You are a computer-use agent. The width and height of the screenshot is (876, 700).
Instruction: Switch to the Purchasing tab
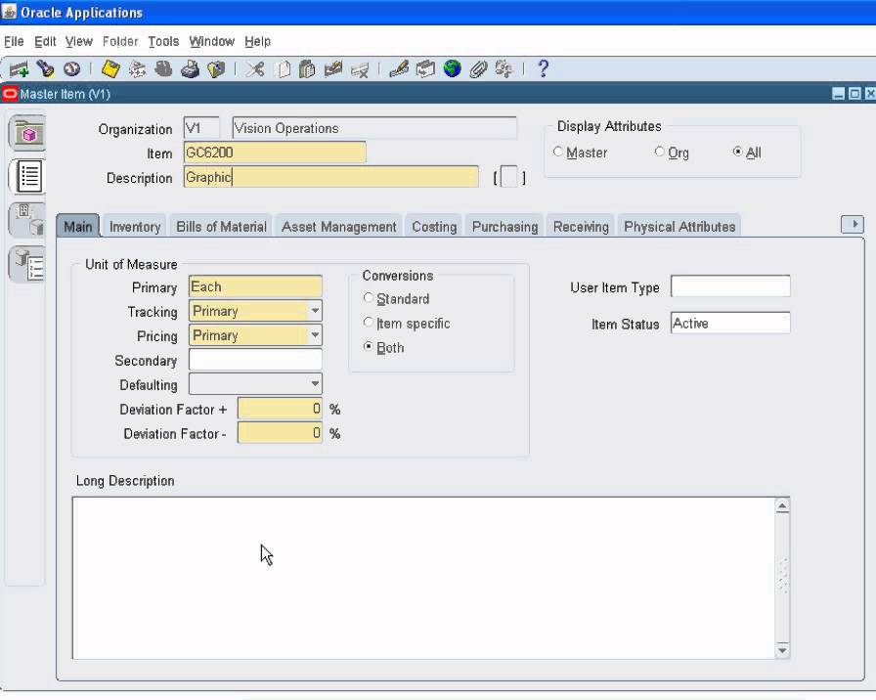504,226
